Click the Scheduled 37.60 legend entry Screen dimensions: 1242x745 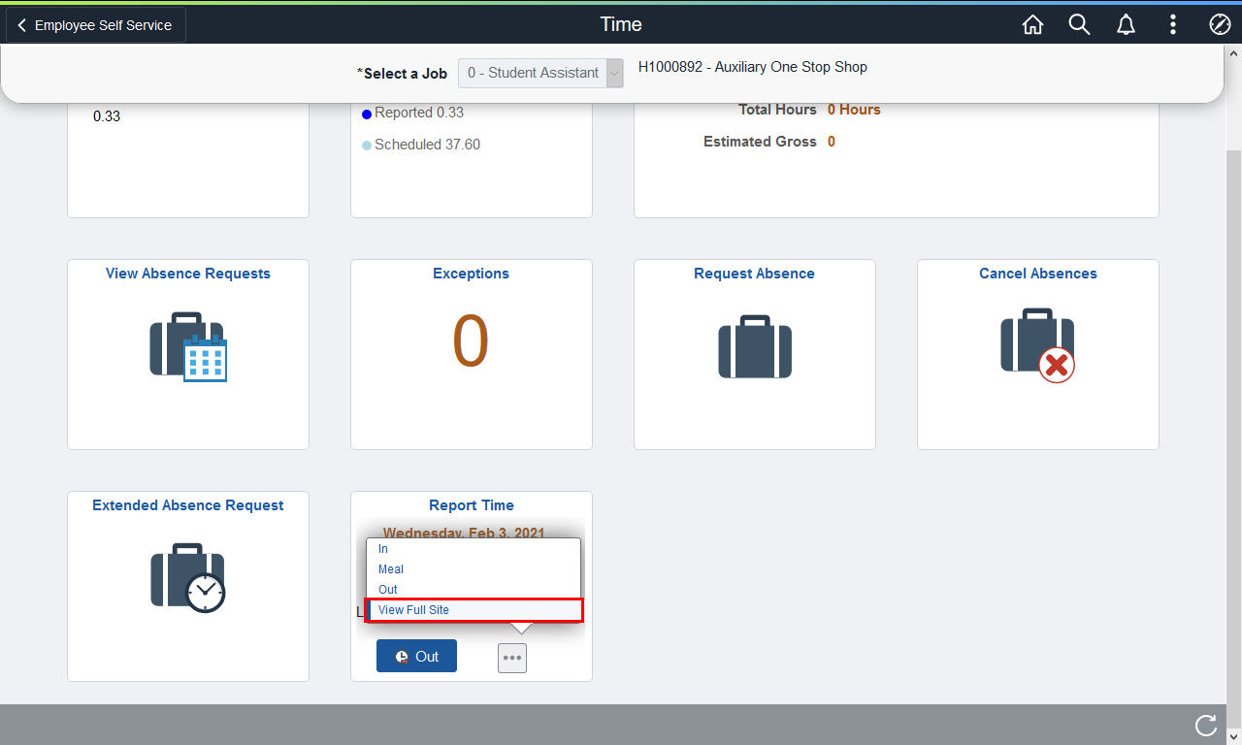coord(421,145)
